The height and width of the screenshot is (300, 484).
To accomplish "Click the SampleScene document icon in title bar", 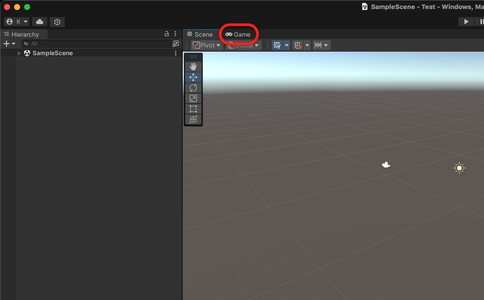I will click(365, 7).
